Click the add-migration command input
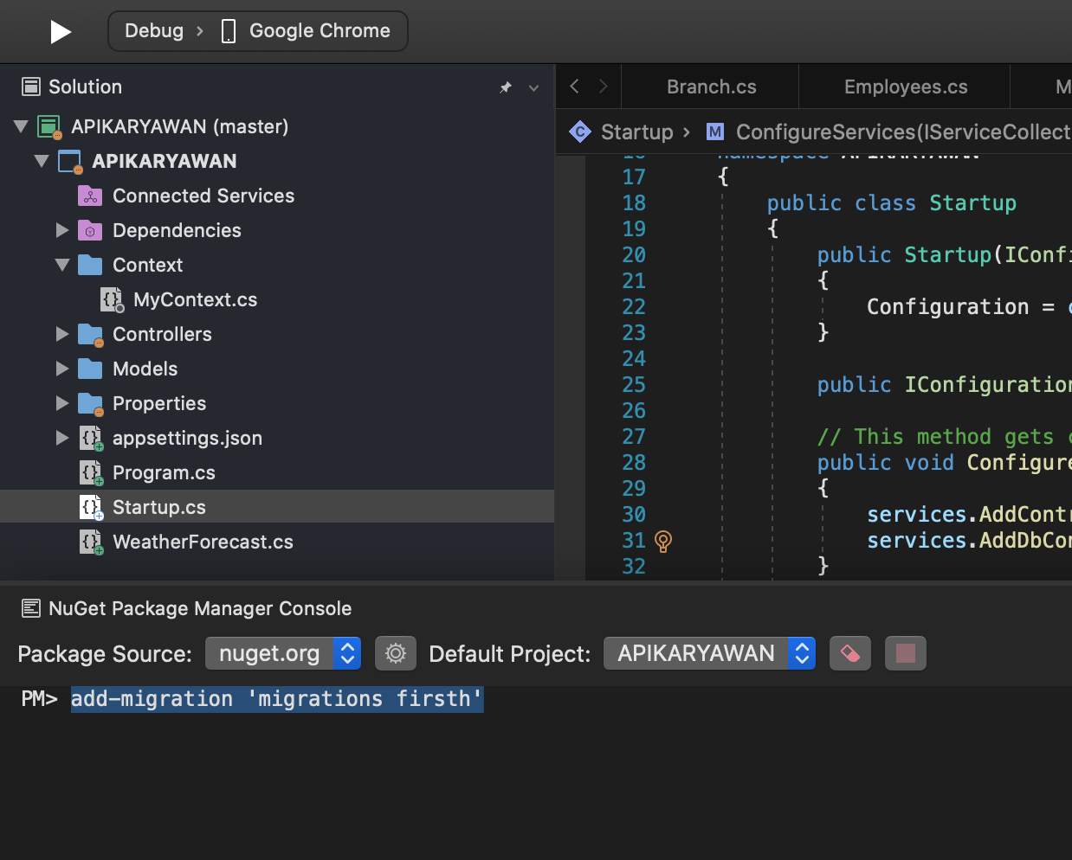Image resolution: width=1072 pixels, height=860 pixels. (x=277, y=699)
